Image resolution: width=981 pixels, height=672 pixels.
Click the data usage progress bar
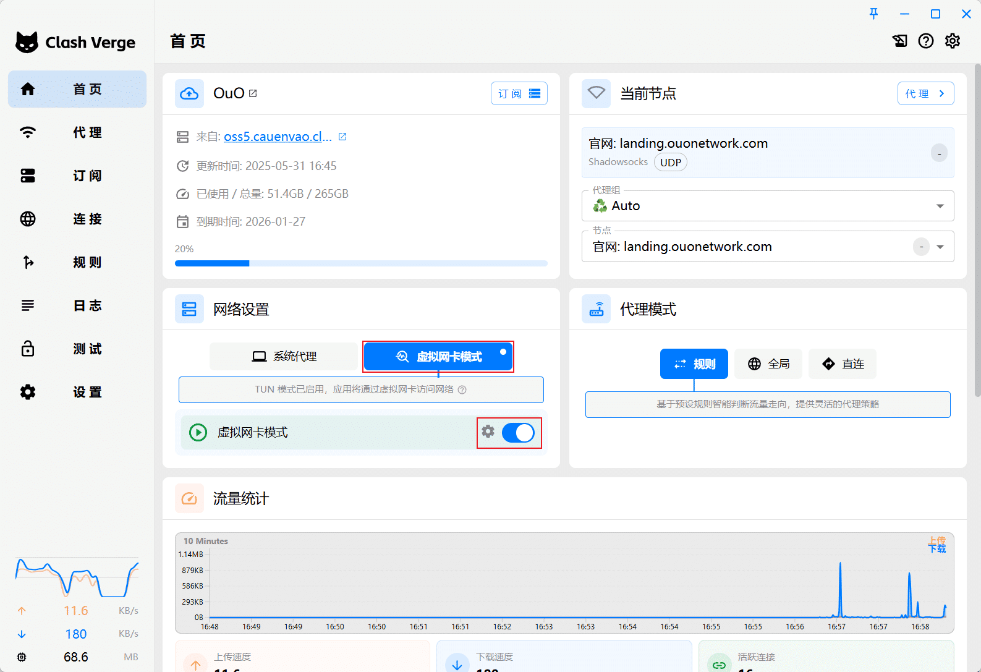tap(361, 263)
